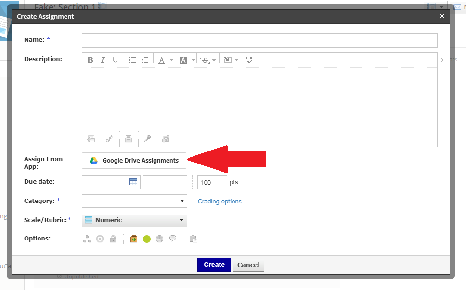
Task: Click into the Name text field
Action: pos(259,40)
